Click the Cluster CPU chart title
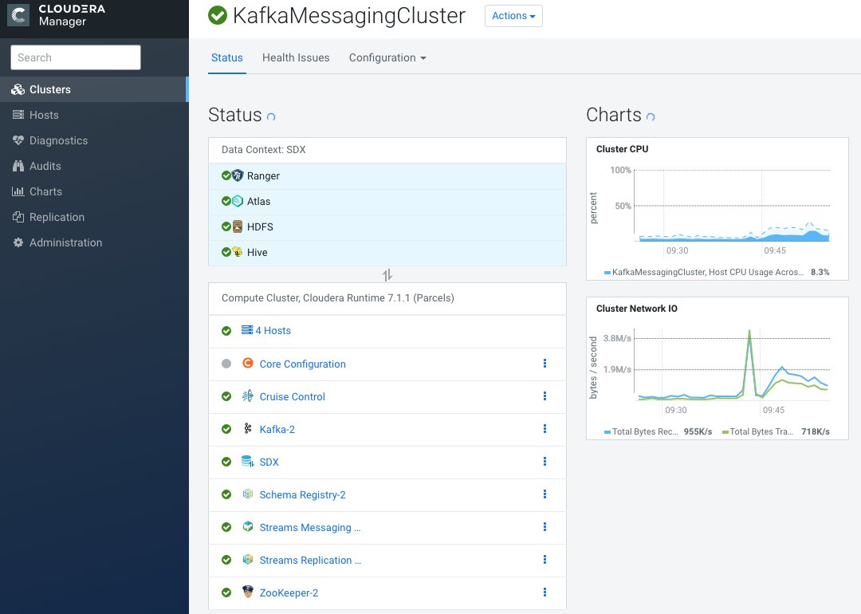The image size is (861, 614). [x=622, y=149]
